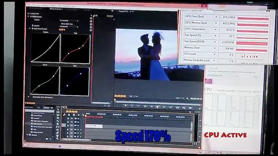The width and height of the screenshot is (278, 156).
Task: Select the Track Select tool
Action: click(58, 112)
